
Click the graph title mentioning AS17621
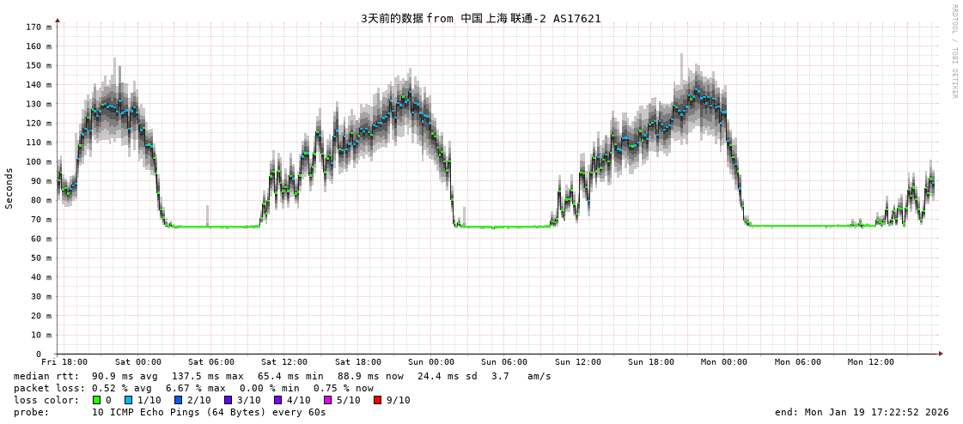pyautogui.click(x=480, y=18)
